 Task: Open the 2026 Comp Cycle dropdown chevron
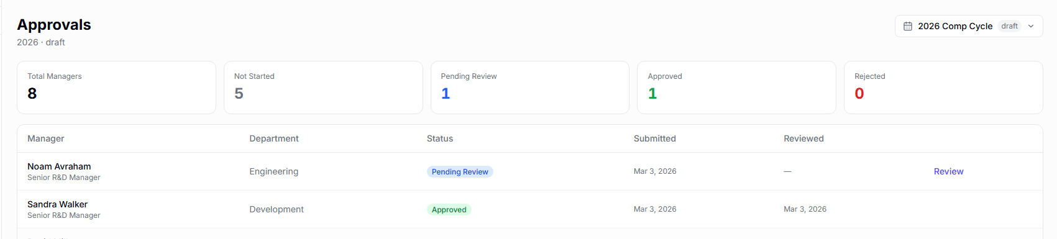(x=1031, y=26)
